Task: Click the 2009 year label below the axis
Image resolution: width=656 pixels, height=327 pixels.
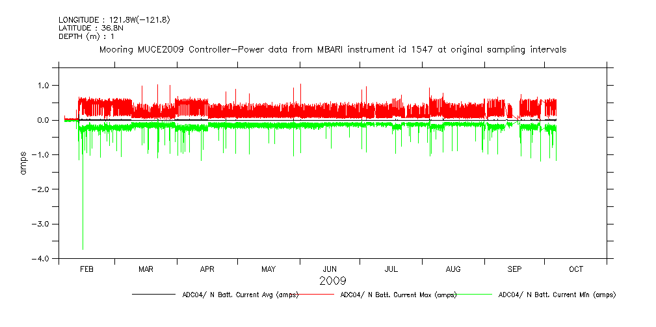Action: click(332, 281)
